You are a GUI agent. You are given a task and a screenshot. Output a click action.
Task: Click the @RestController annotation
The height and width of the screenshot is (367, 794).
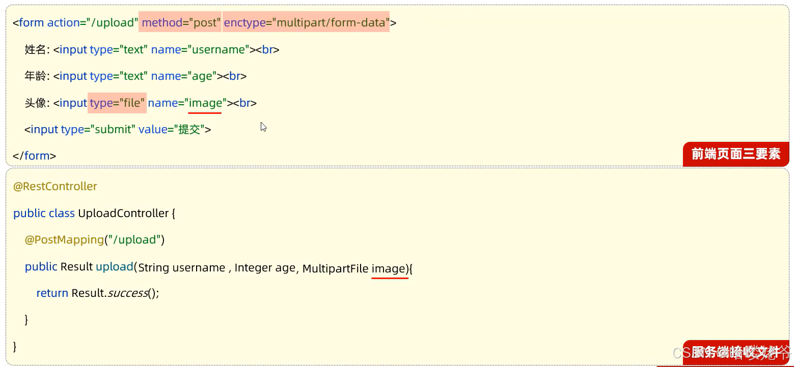click(x=55, y=187)
